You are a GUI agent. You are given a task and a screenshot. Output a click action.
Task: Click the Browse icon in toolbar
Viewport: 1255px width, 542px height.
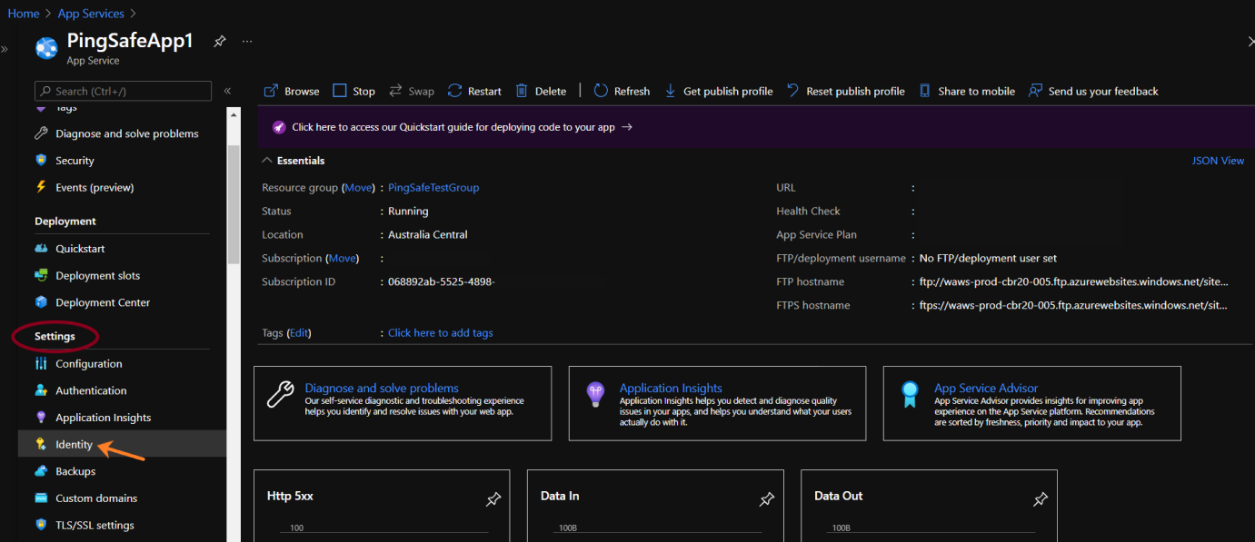[271, 91]
